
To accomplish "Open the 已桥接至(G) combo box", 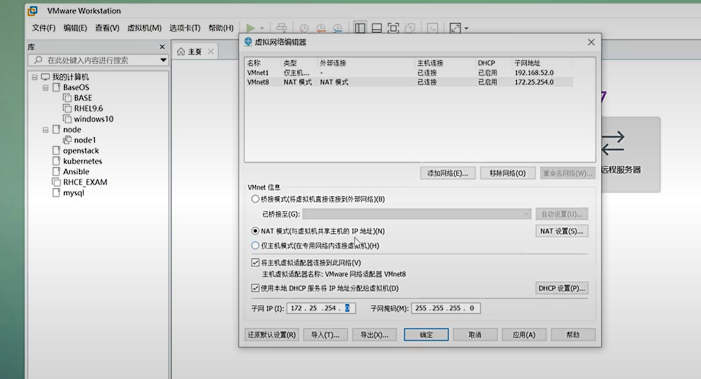I will (x=417, y=214).
